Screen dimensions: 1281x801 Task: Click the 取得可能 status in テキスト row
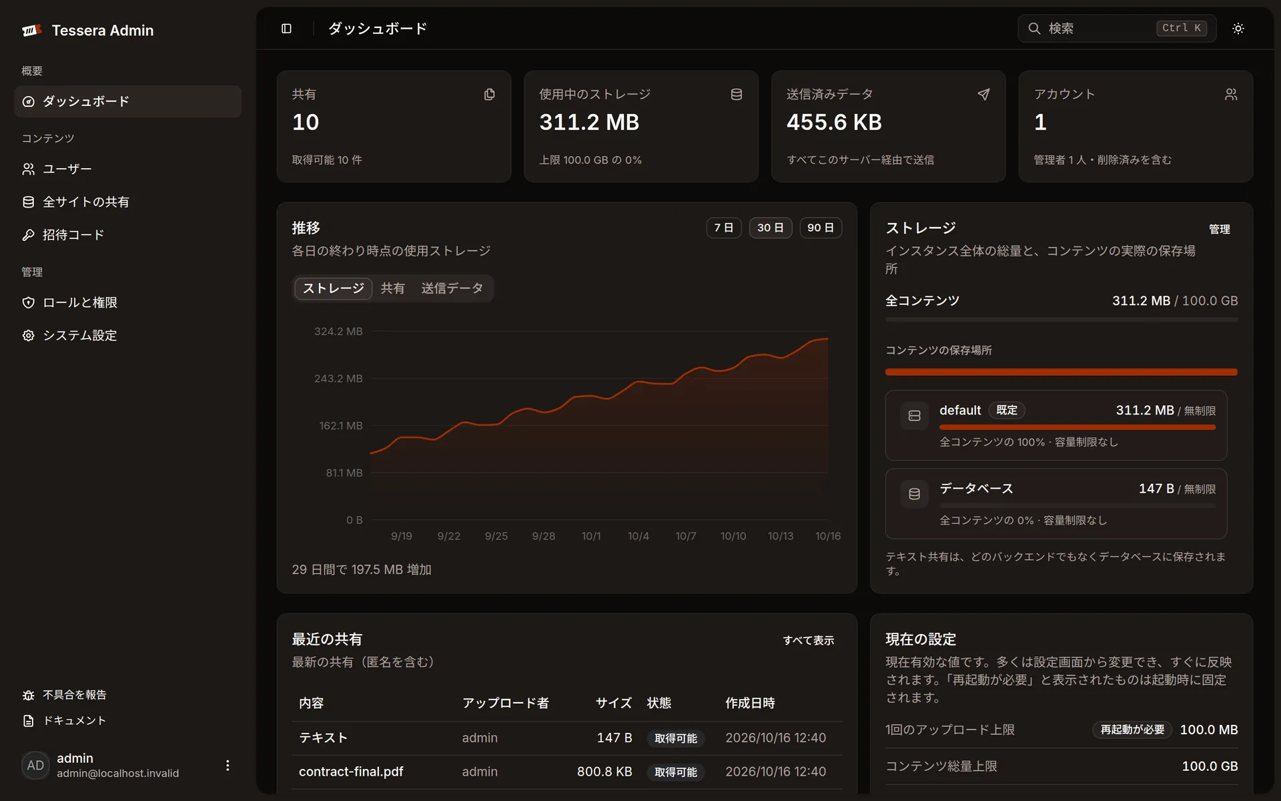point(675,738)
